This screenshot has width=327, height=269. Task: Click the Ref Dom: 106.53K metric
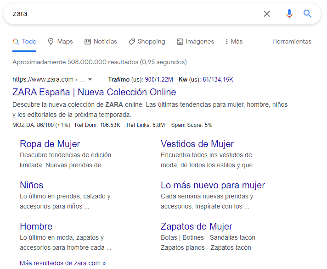click(x=98, y=125)
